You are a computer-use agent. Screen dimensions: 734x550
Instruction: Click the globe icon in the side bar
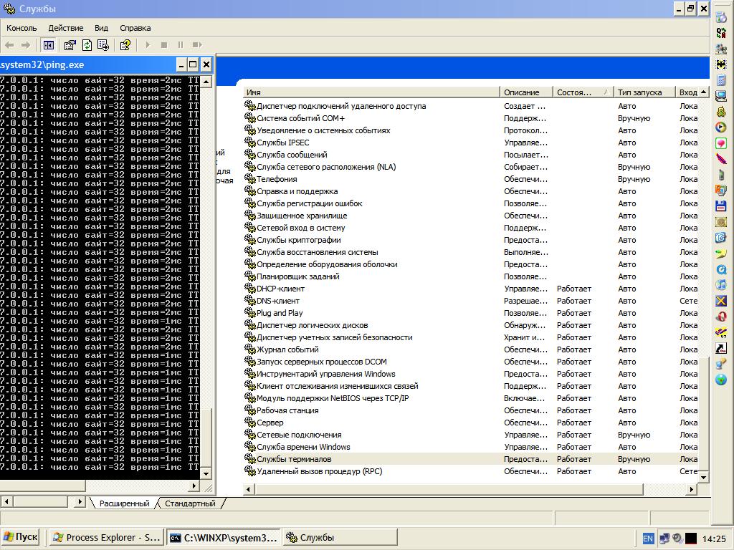click(721, 380)
